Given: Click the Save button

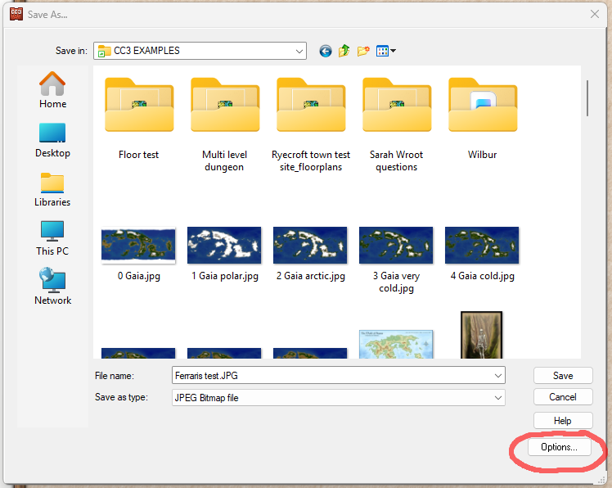Looking at the screenshot, I should coord(563,376).
